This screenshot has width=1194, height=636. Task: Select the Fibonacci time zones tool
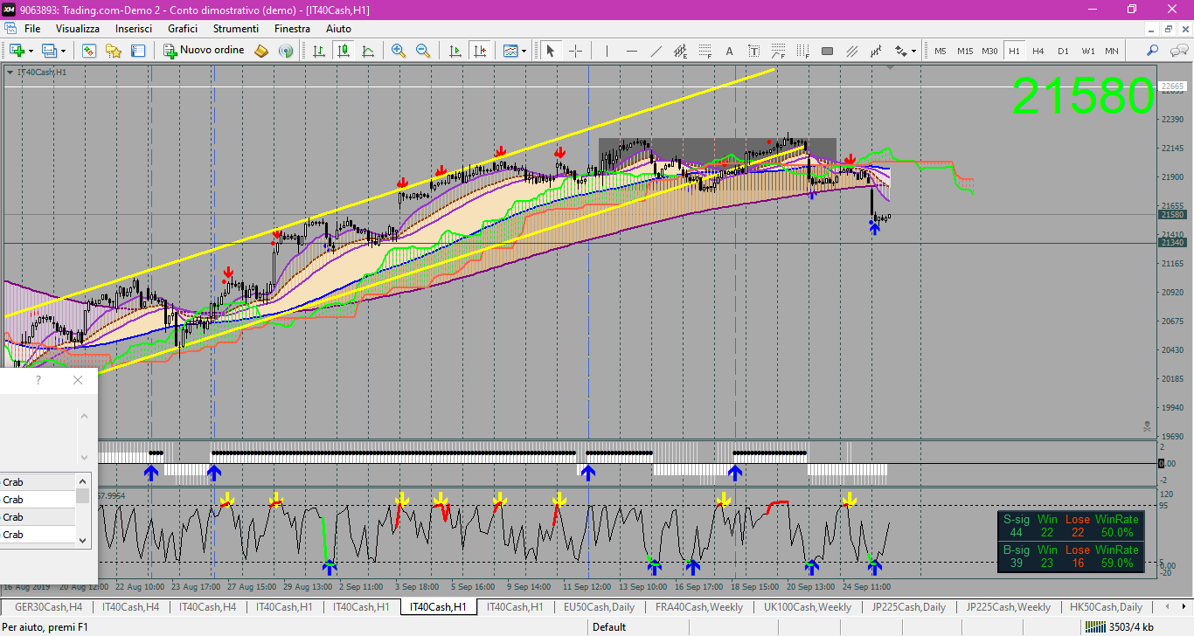[803, 51]
